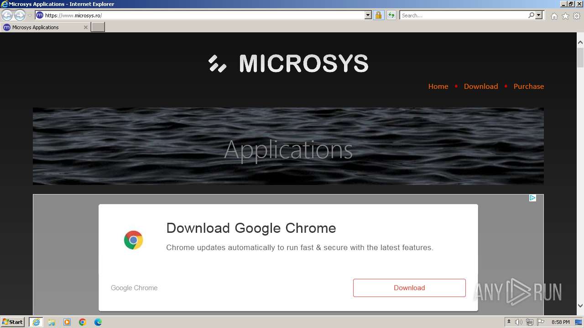Click the Google Chrome logo in ad

133,240
